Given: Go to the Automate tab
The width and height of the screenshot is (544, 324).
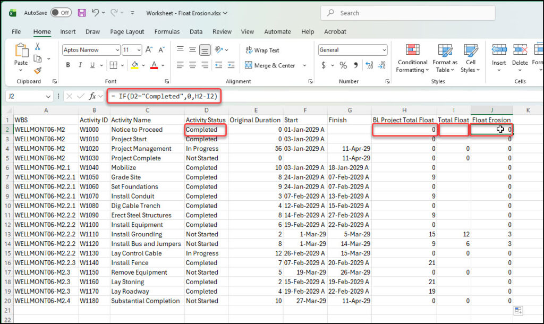Looking at the screenshot, I should (x=277, y=31).
